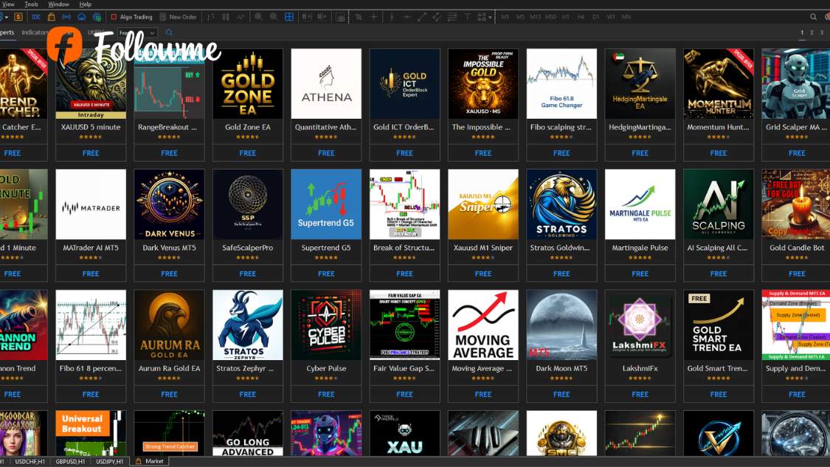Click FREE under Martingale Pulse
The width and height of the screenshot is (830, 467).
640,274
